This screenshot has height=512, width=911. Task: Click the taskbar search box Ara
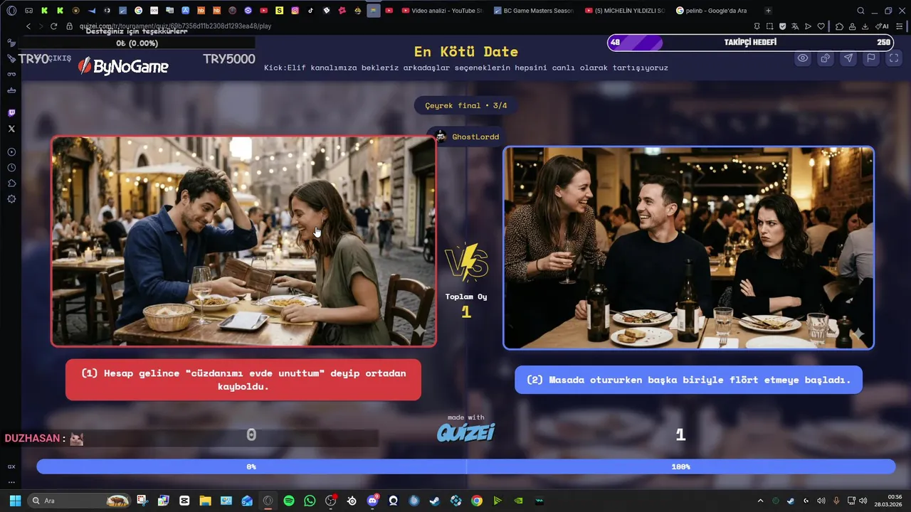(x=80, y=501)
